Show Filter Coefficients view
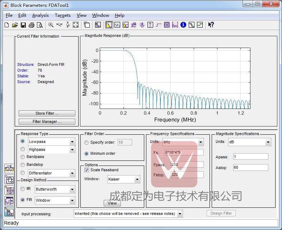The width and height of the screenshot is (282, 230). tap(175, 25)
